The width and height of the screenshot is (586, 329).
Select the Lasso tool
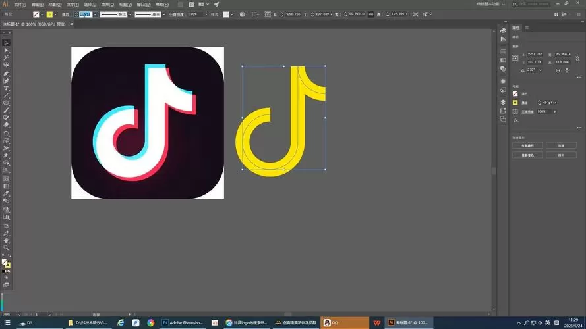coord(6,65)
